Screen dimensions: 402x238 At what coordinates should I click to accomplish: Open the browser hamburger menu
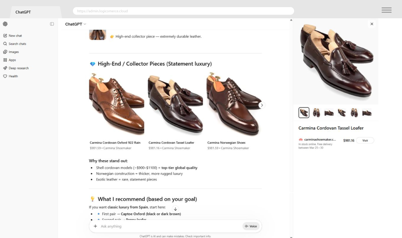[x=387, y=10]
